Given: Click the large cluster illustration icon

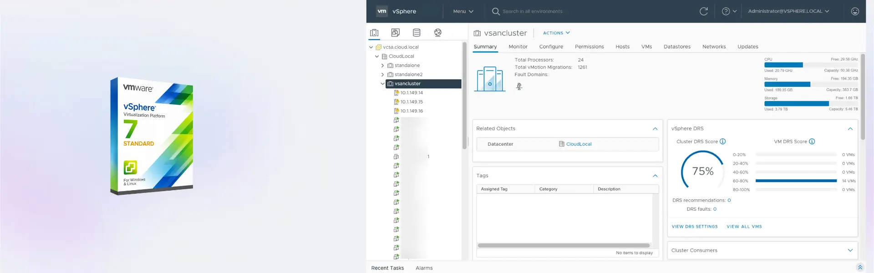Looking at the screenshot, I should point(490,79).
